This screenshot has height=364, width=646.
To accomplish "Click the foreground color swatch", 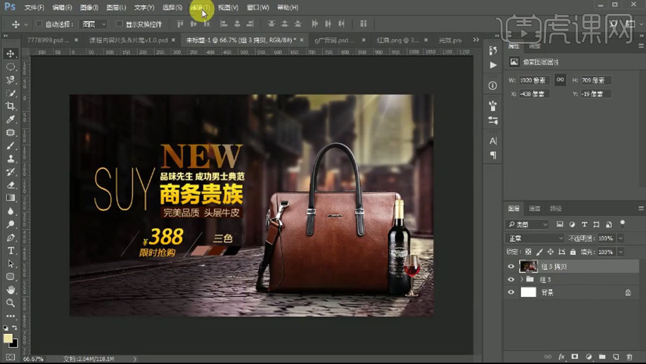I will [8, 338].
